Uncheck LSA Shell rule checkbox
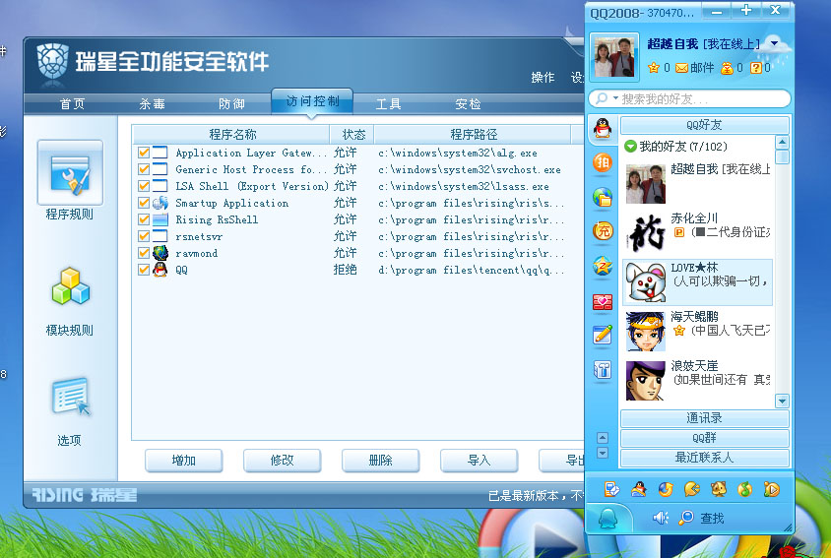 pyautogui.click(x=143, y=186)
